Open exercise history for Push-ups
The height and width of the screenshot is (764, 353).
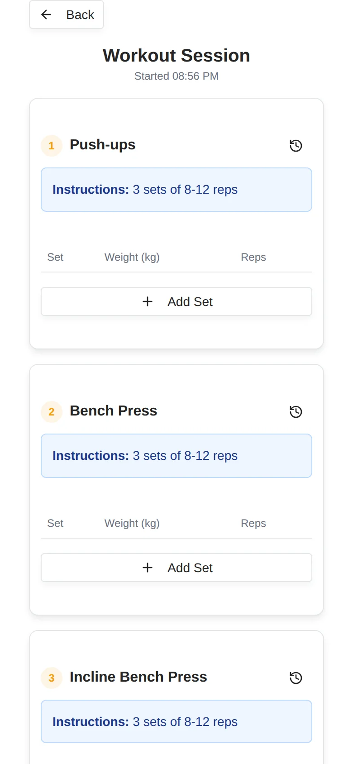[x=296, y=145]
